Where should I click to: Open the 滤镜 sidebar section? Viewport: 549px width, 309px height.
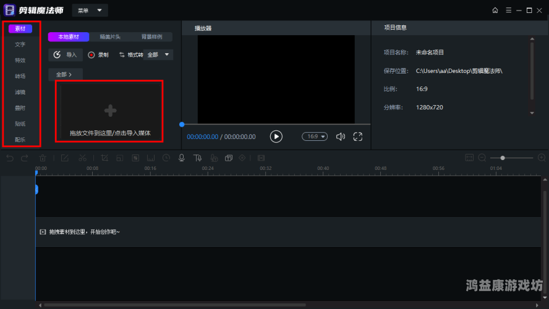(x=20, y=92)
